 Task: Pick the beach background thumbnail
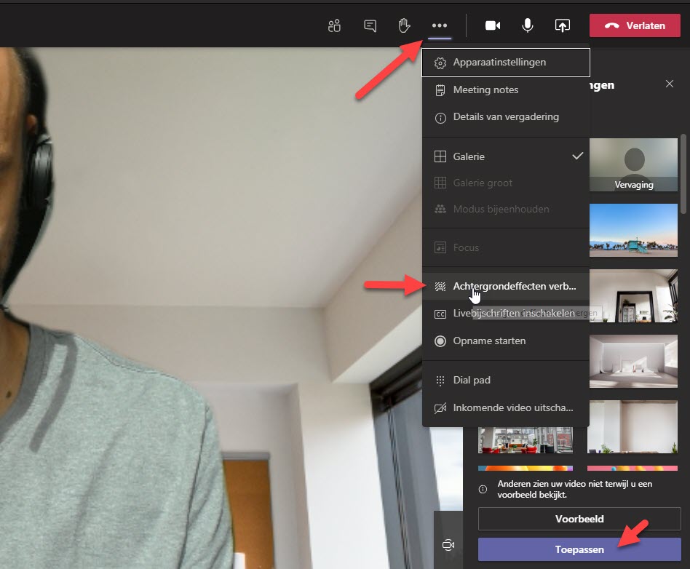[x=633, y=230]
